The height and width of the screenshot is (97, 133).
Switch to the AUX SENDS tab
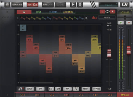tap(68, 12)
